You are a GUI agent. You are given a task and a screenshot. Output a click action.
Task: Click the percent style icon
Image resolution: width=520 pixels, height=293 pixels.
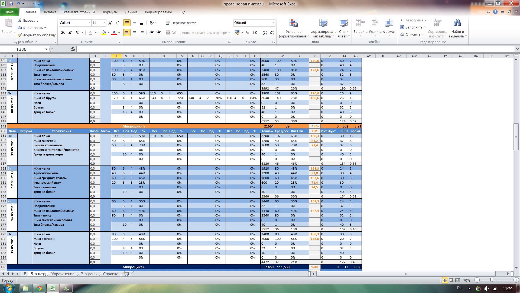click(x=248, y=33)
